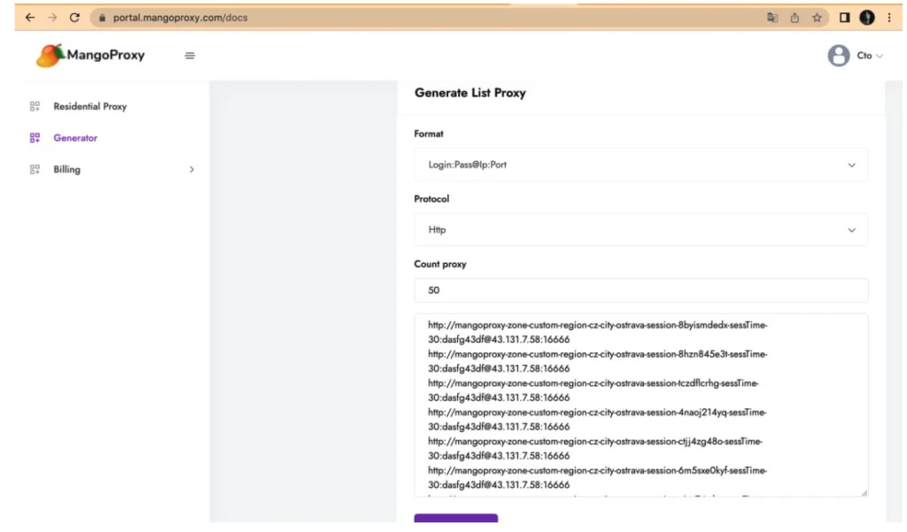This screenshot has width=907, height=532.
Task: Click the Generator grid icon
Action: (35, 137)
